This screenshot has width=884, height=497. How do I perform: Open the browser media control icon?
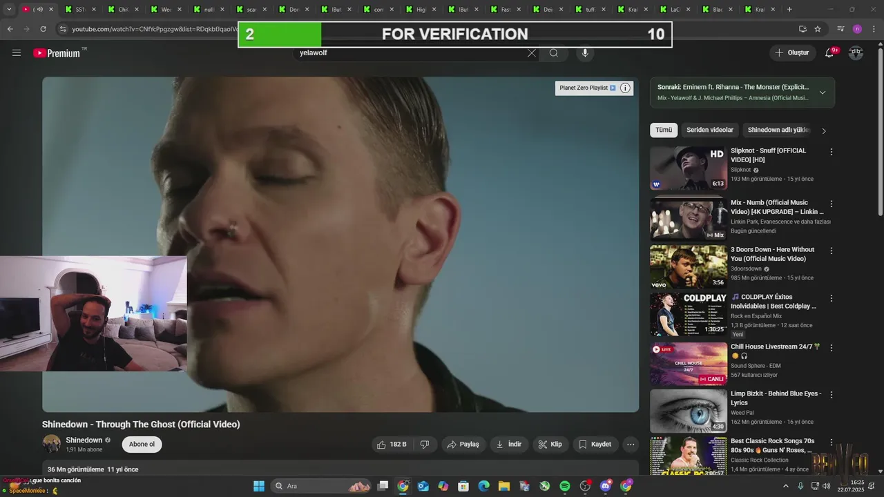point(840,29)
